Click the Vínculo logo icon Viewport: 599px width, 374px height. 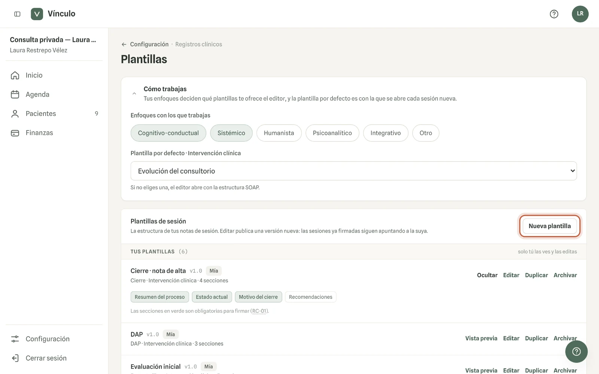tap(37, 14)
